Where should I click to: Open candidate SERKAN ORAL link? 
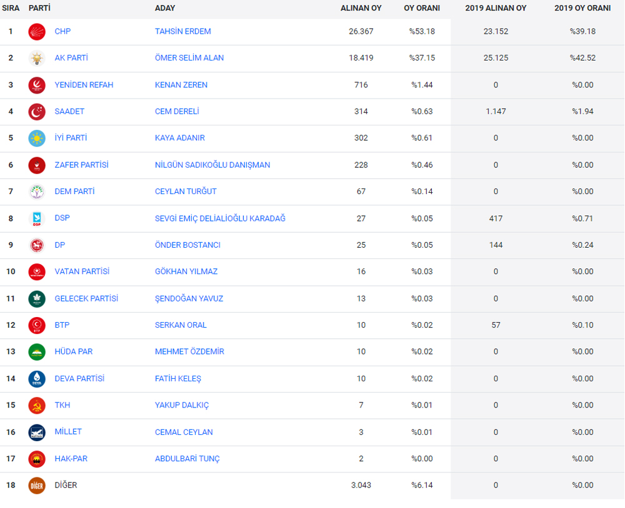tap(181, 325)
